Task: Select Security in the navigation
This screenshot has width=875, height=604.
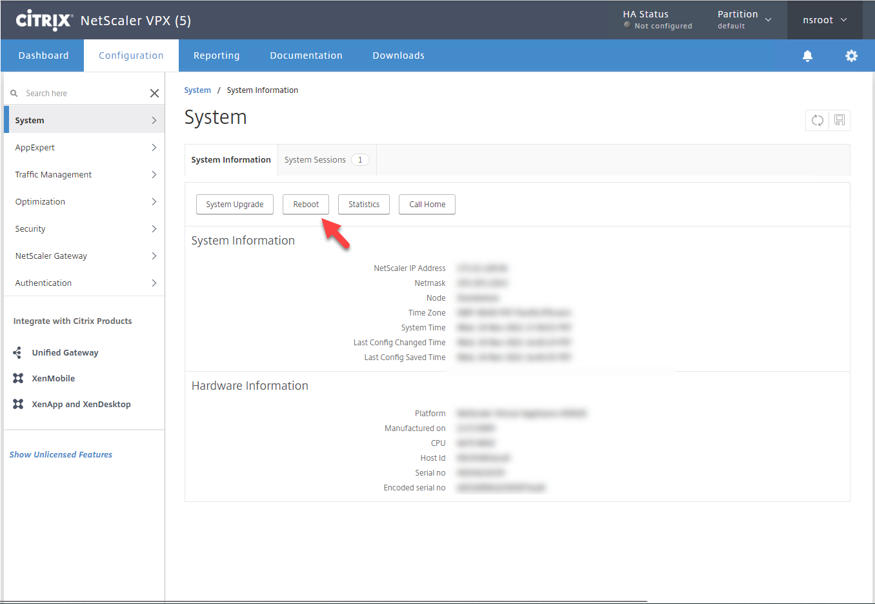Action: coord(84,229)
